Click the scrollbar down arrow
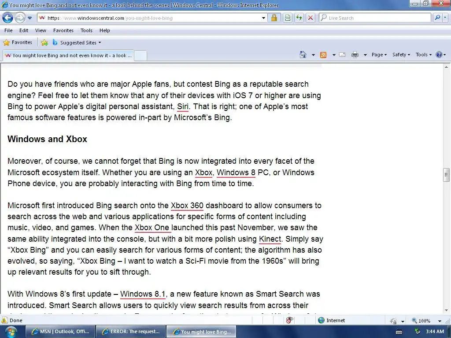 coord(446,310)
